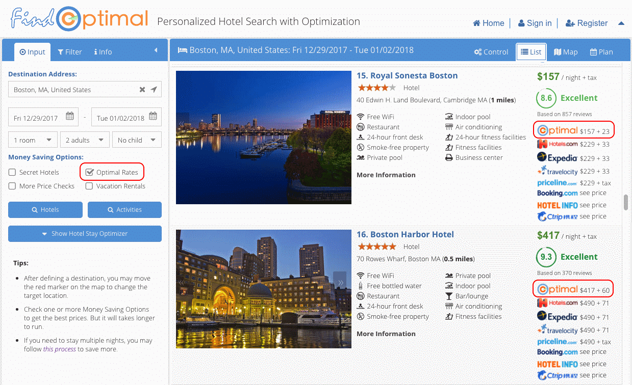Click the Hotels.com logo for Boston Harbor Hotel
This screenshot has height=385, width=632.
coord(558,303)
